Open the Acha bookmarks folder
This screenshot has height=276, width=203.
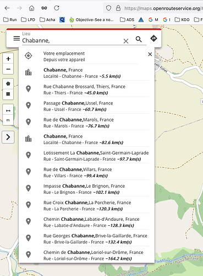pos(47,19)
